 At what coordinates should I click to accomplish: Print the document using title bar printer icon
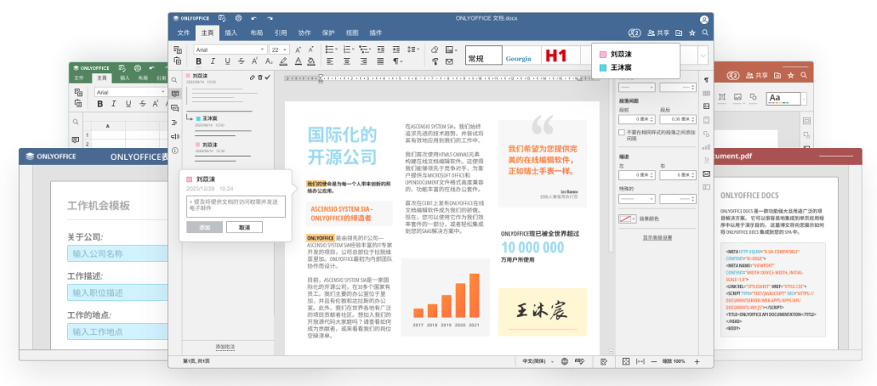click(239, 18)
